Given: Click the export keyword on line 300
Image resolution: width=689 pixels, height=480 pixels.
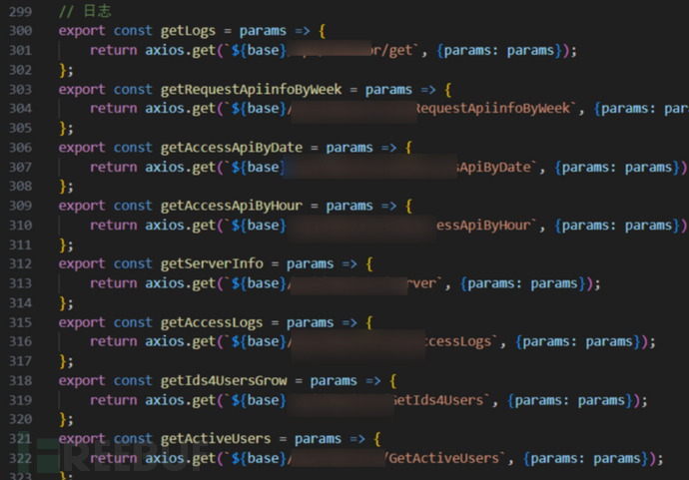Looking at the screenshot, I should 82,31.
